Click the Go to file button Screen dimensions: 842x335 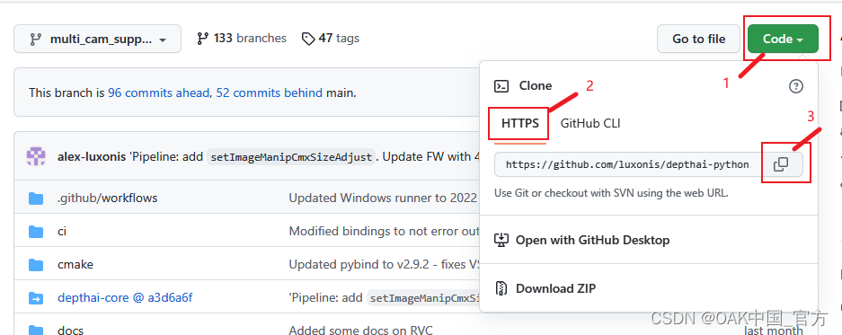(x=698, y=40)
